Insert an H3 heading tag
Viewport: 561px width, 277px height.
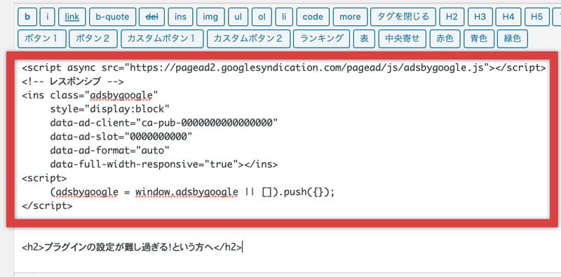point(480,17)
